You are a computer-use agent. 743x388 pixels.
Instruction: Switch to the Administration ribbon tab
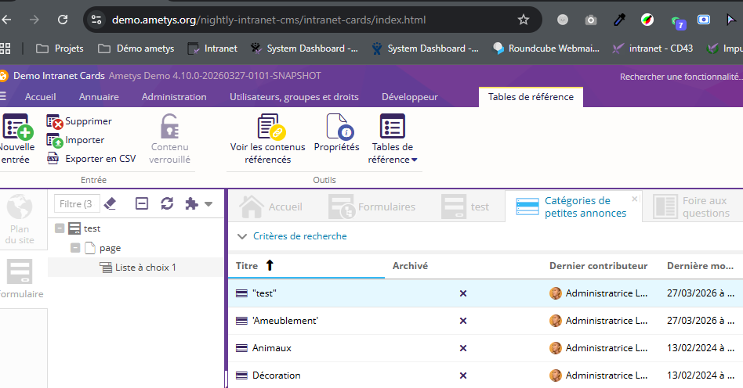click(x=174, y=97)
